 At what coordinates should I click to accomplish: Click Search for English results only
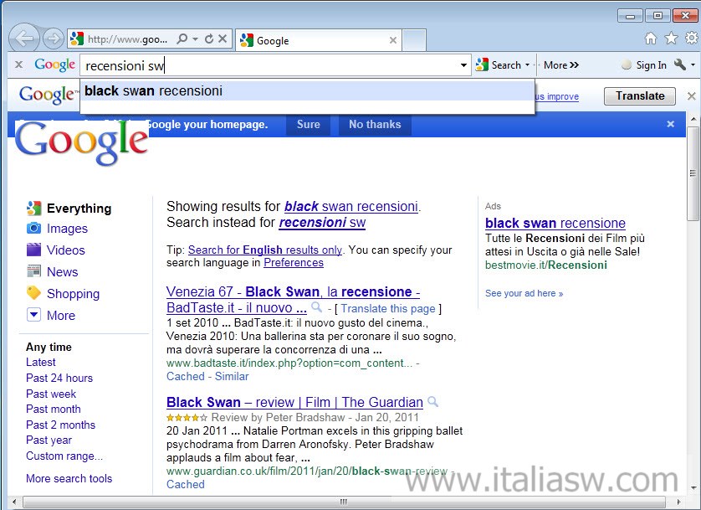pos(265,250)
